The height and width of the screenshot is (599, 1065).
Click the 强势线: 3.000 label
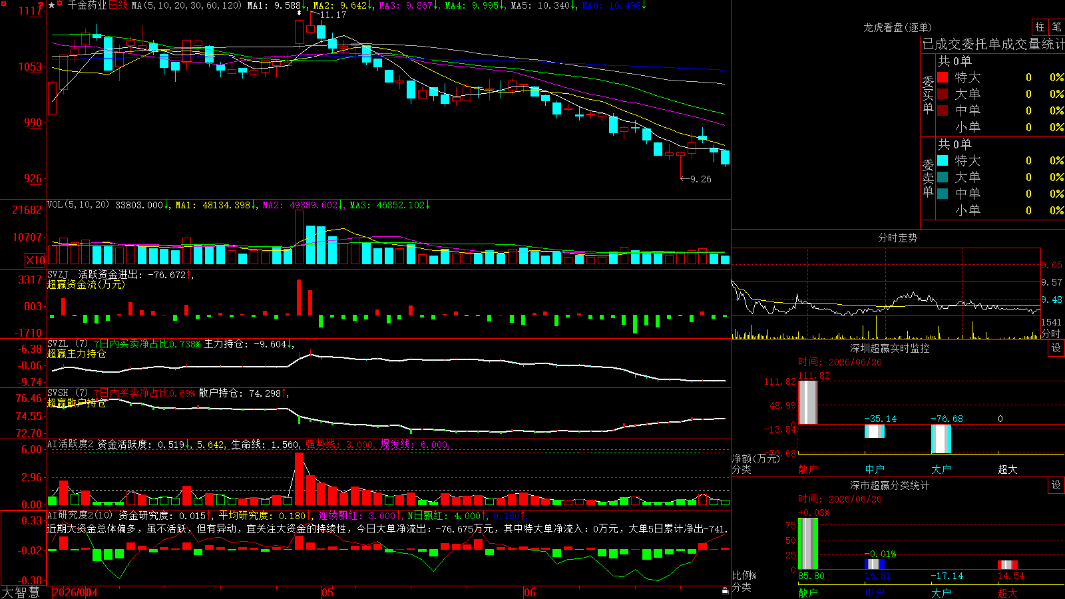340,444
